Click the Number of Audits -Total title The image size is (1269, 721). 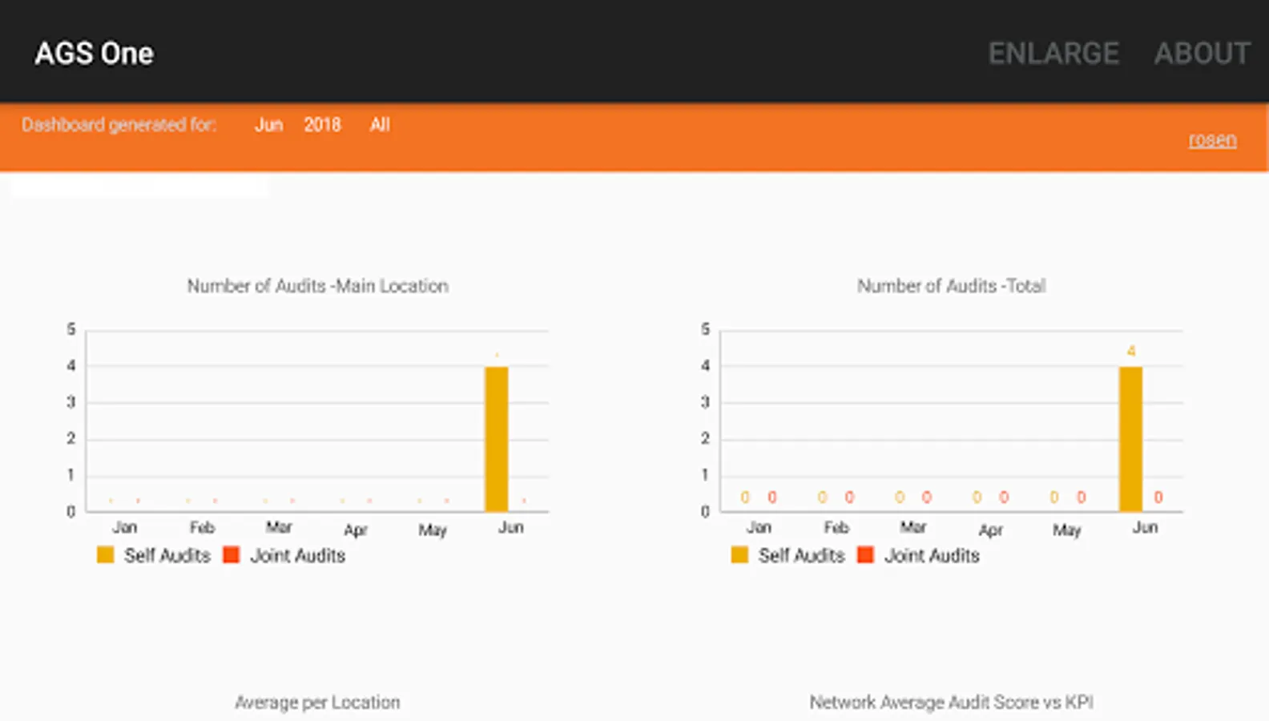click(952, 286)
